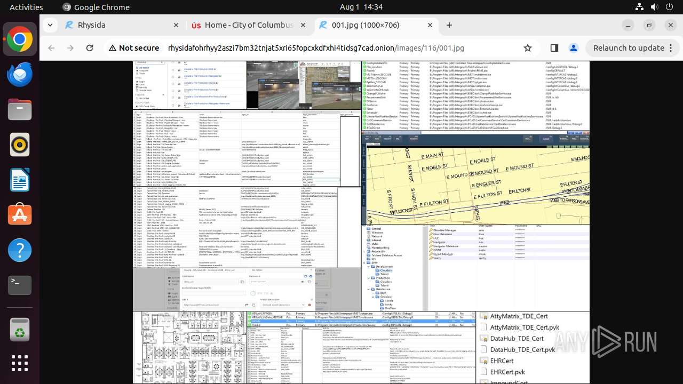Click the Not secure site info chip
Image resolution: width=683 pixels, height=384 pixels.
(134, 48)
